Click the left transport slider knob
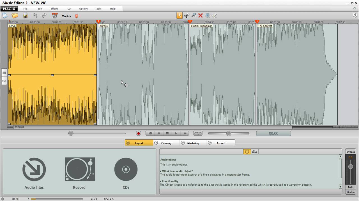Screen dimensions: 359x201 [x=71, y=133]
